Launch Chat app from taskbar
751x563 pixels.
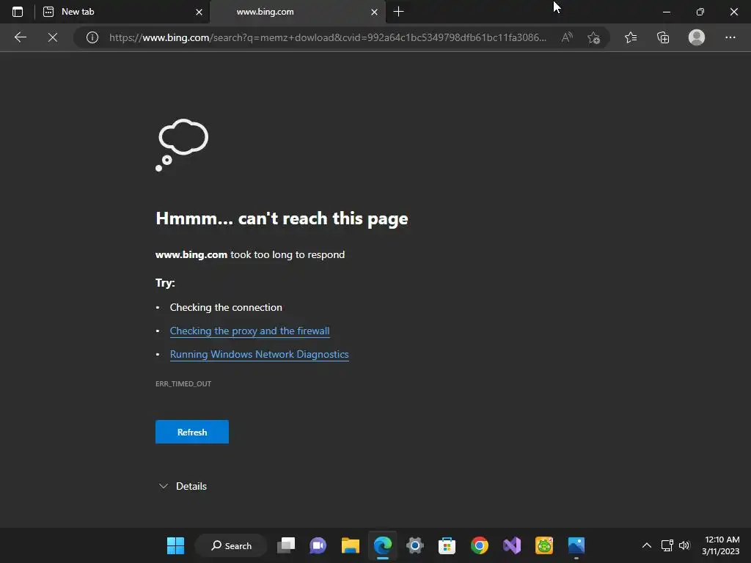[318, 545]
